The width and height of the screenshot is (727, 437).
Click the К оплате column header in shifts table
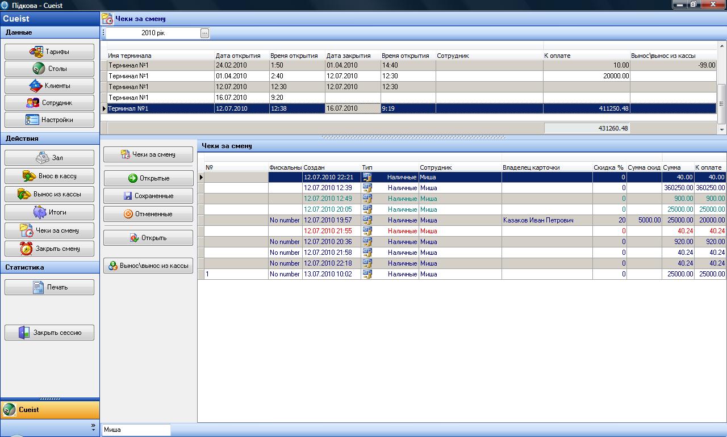[x=586, y=56]
